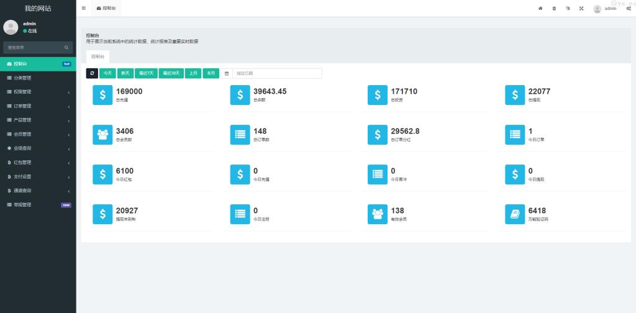Toggle the sidebar with the hamburger icon
The image size is (636, 313).
point(84,8)
